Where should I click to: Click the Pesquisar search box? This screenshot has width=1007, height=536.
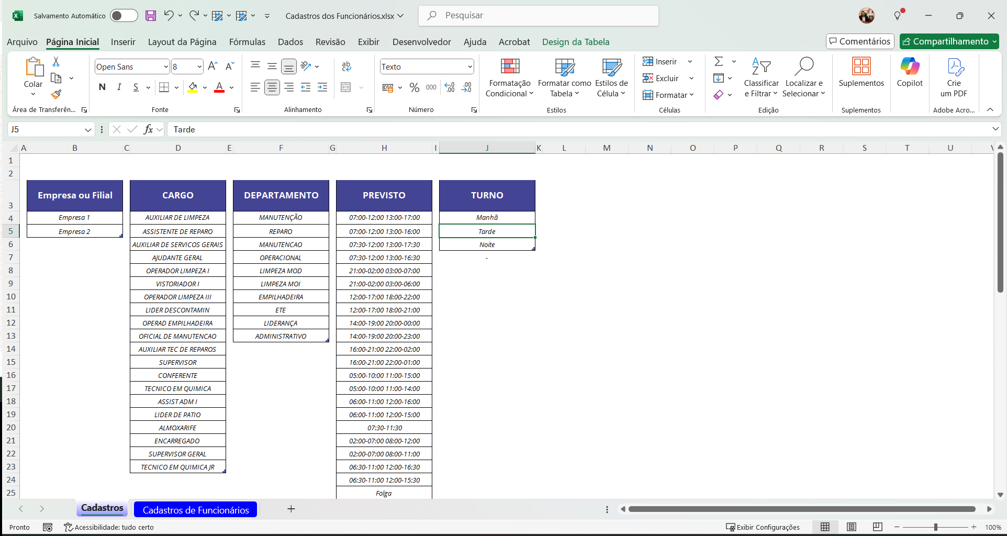(x=539, y=16)
